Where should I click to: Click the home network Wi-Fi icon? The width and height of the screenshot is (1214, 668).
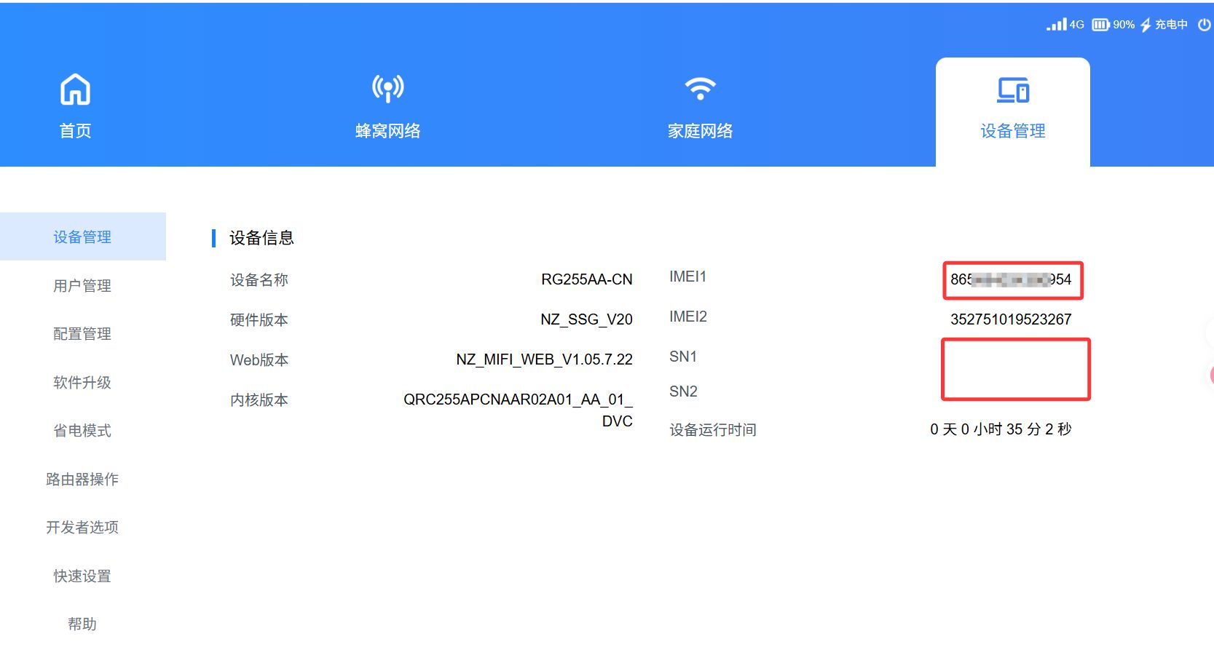(700, 89)
